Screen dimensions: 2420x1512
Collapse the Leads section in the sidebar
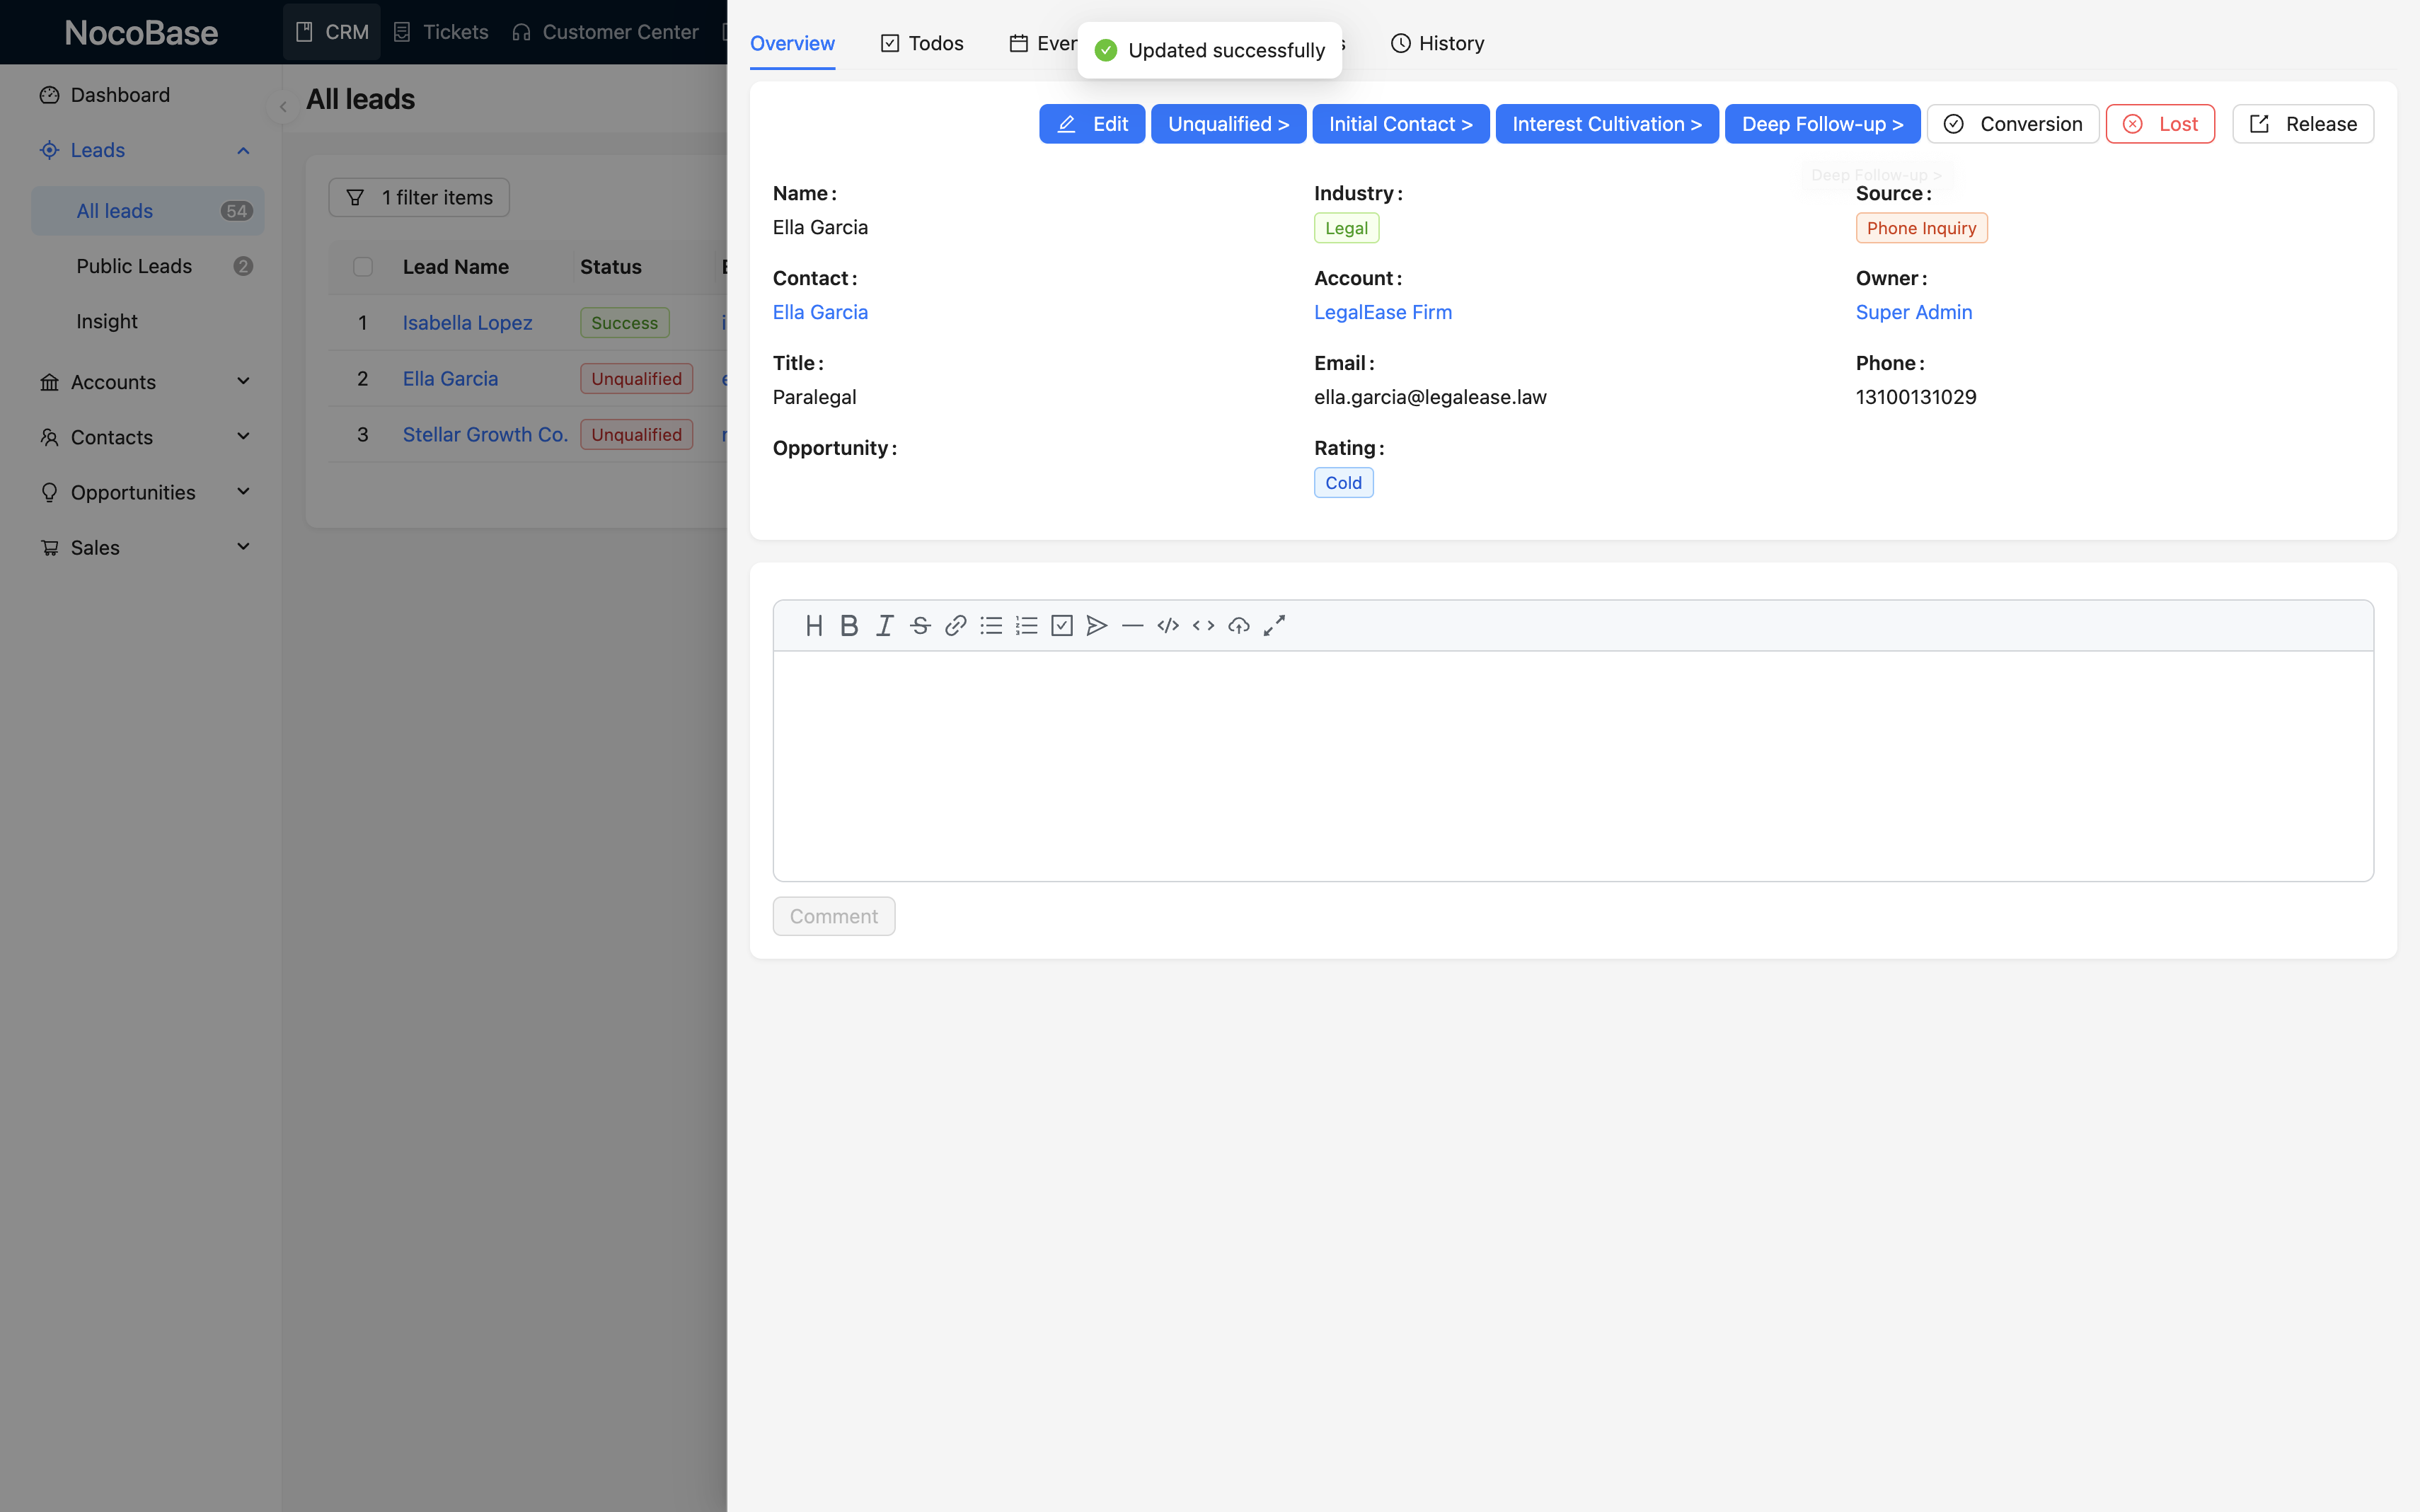243,150
